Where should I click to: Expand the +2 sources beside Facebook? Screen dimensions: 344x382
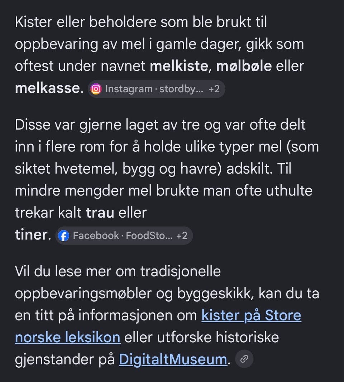[x=182, y=236]
